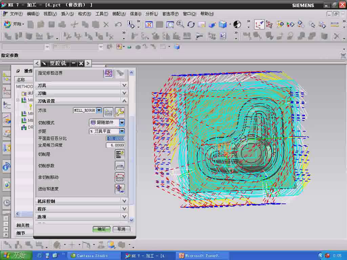
Task: Go to previous dialog with left arrow
Action: [x=37, y=63]
